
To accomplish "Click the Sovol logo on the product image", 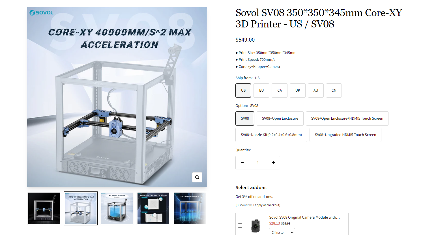I will tap(41, 13).
